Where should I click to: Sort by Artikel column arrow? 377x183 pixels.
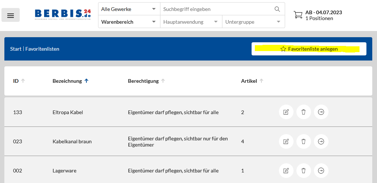point(261,81)
